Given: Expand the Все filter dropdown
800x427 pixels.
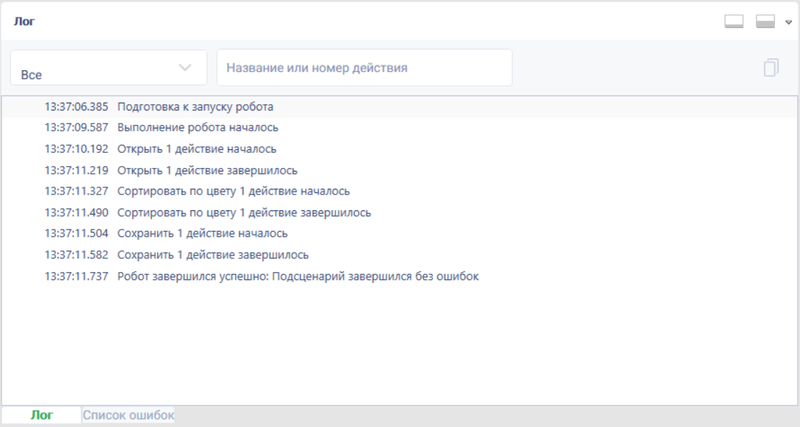Looking at the screenshot, I should pyautogui.click(x=108, y=67).
